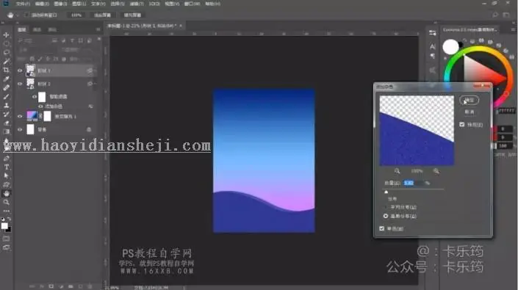This screenshot has width=518, height=290.
Task: Click the color wheel triangle picker
Action: pos(481,70)
